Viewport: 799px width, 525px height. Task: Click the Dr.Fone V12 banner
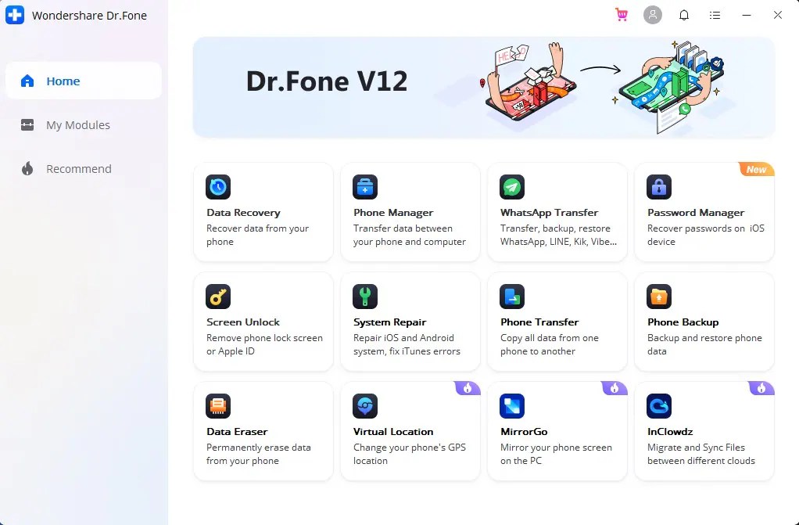(484, 87)
